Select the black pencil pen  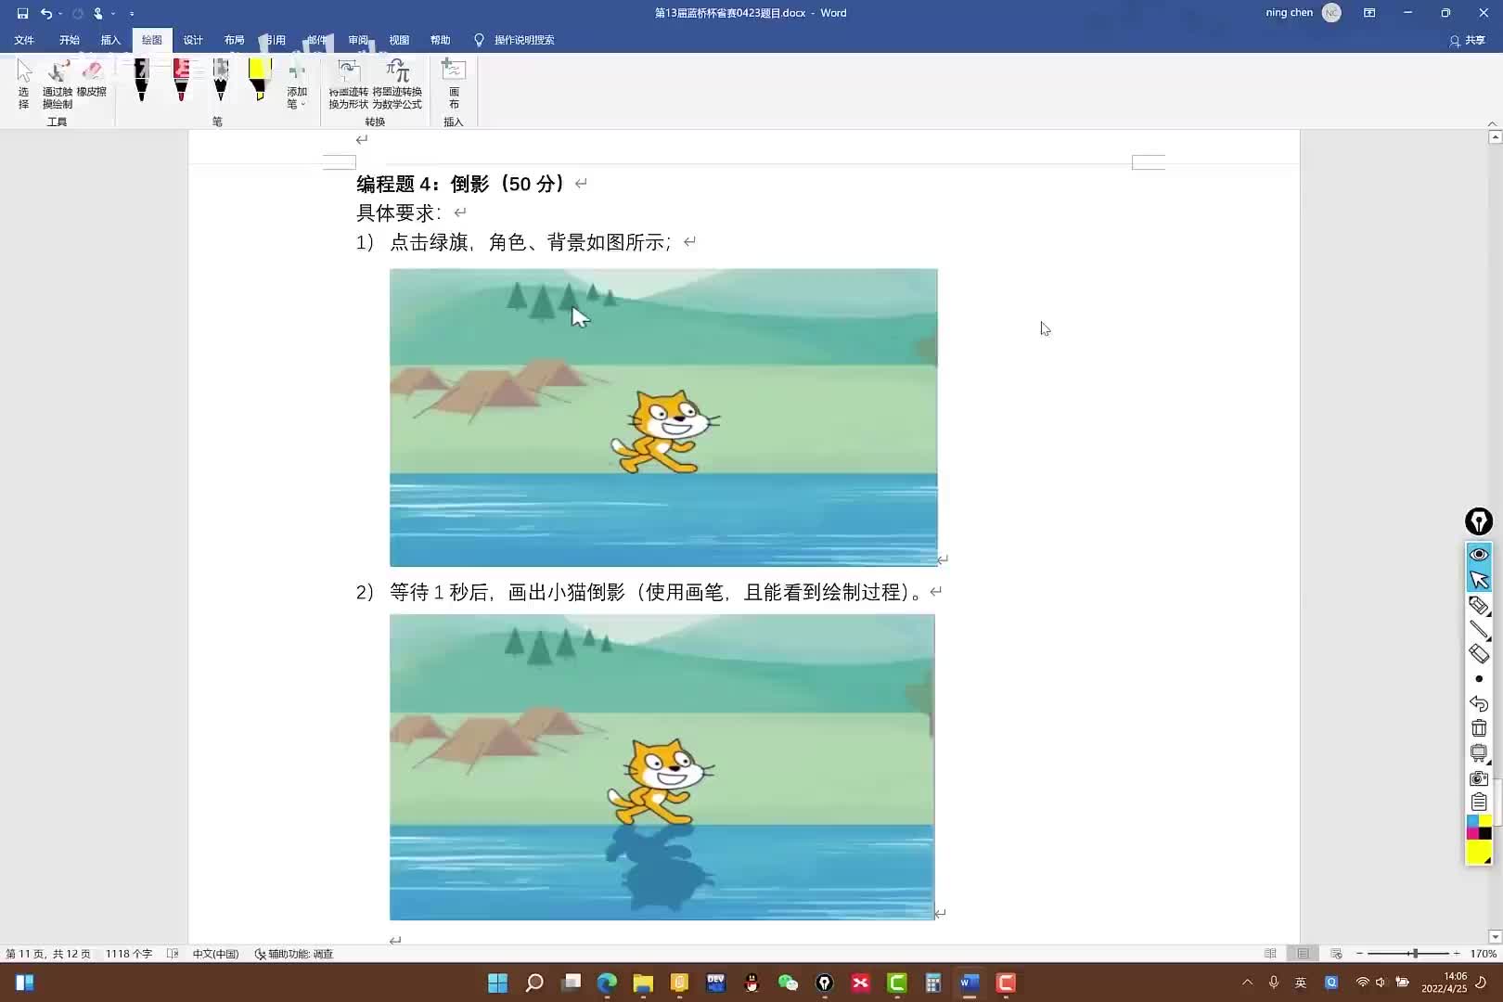[220, 80]
